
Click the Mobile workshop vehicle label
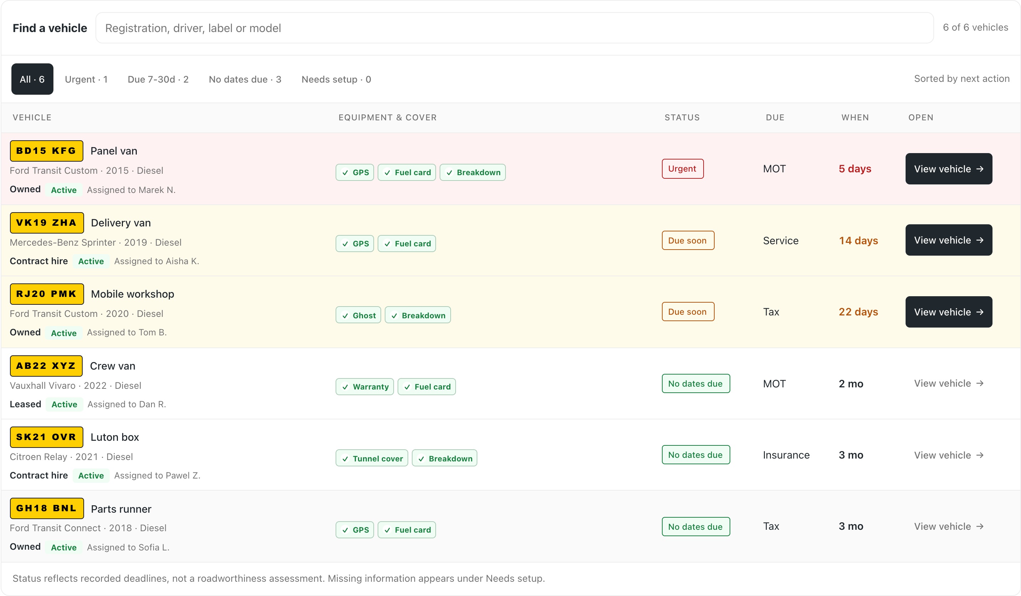[133, 294]
